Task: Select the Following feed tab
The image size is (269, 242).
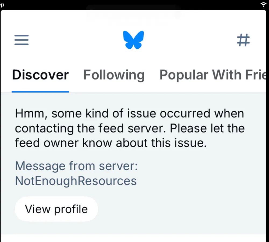Action: [114, 75]
